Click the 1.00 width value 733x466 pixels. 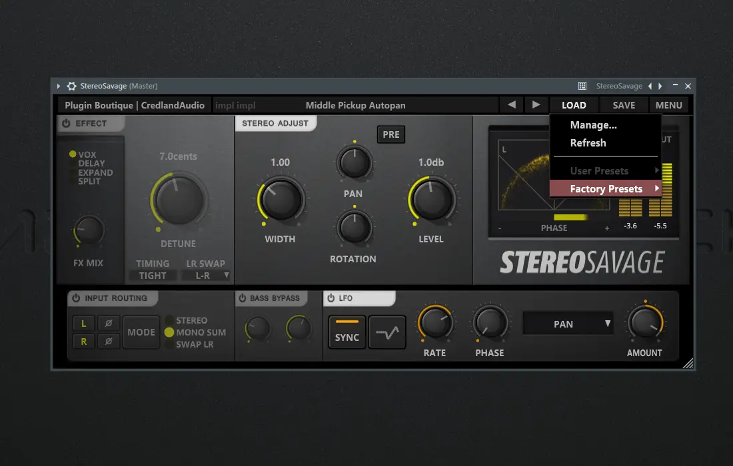point(280,162)
